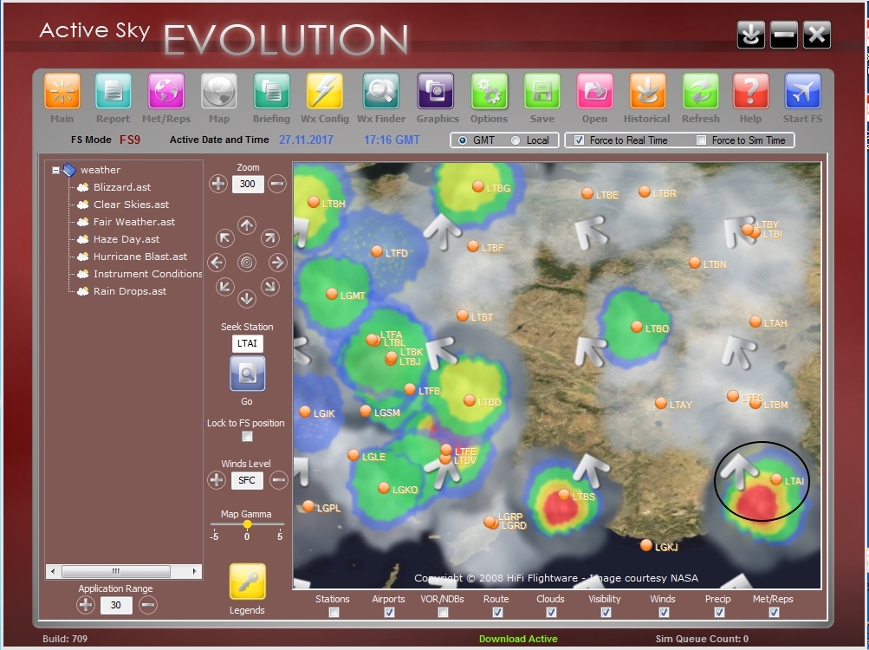Decrease Application Range with minus
This screenshot has width=869, height=650.
147,605
